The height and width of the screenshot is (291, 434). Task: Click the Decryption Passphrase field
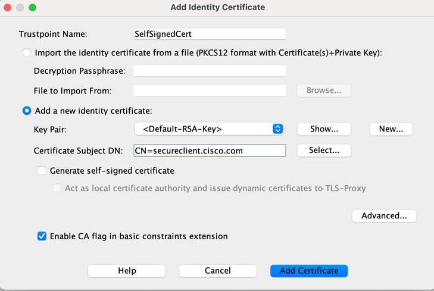[x=210, y=71]
